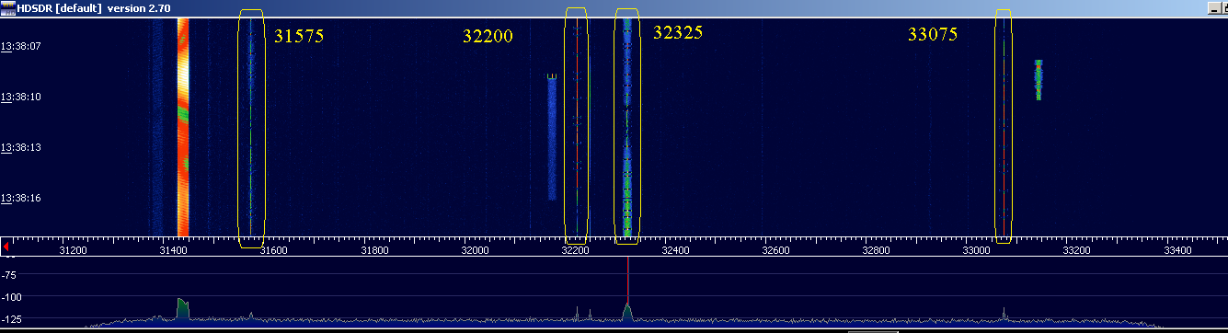Click the spectrum peak below 33075
The width and height of the screenshot is (1228, 333).
pos(1004,313)
